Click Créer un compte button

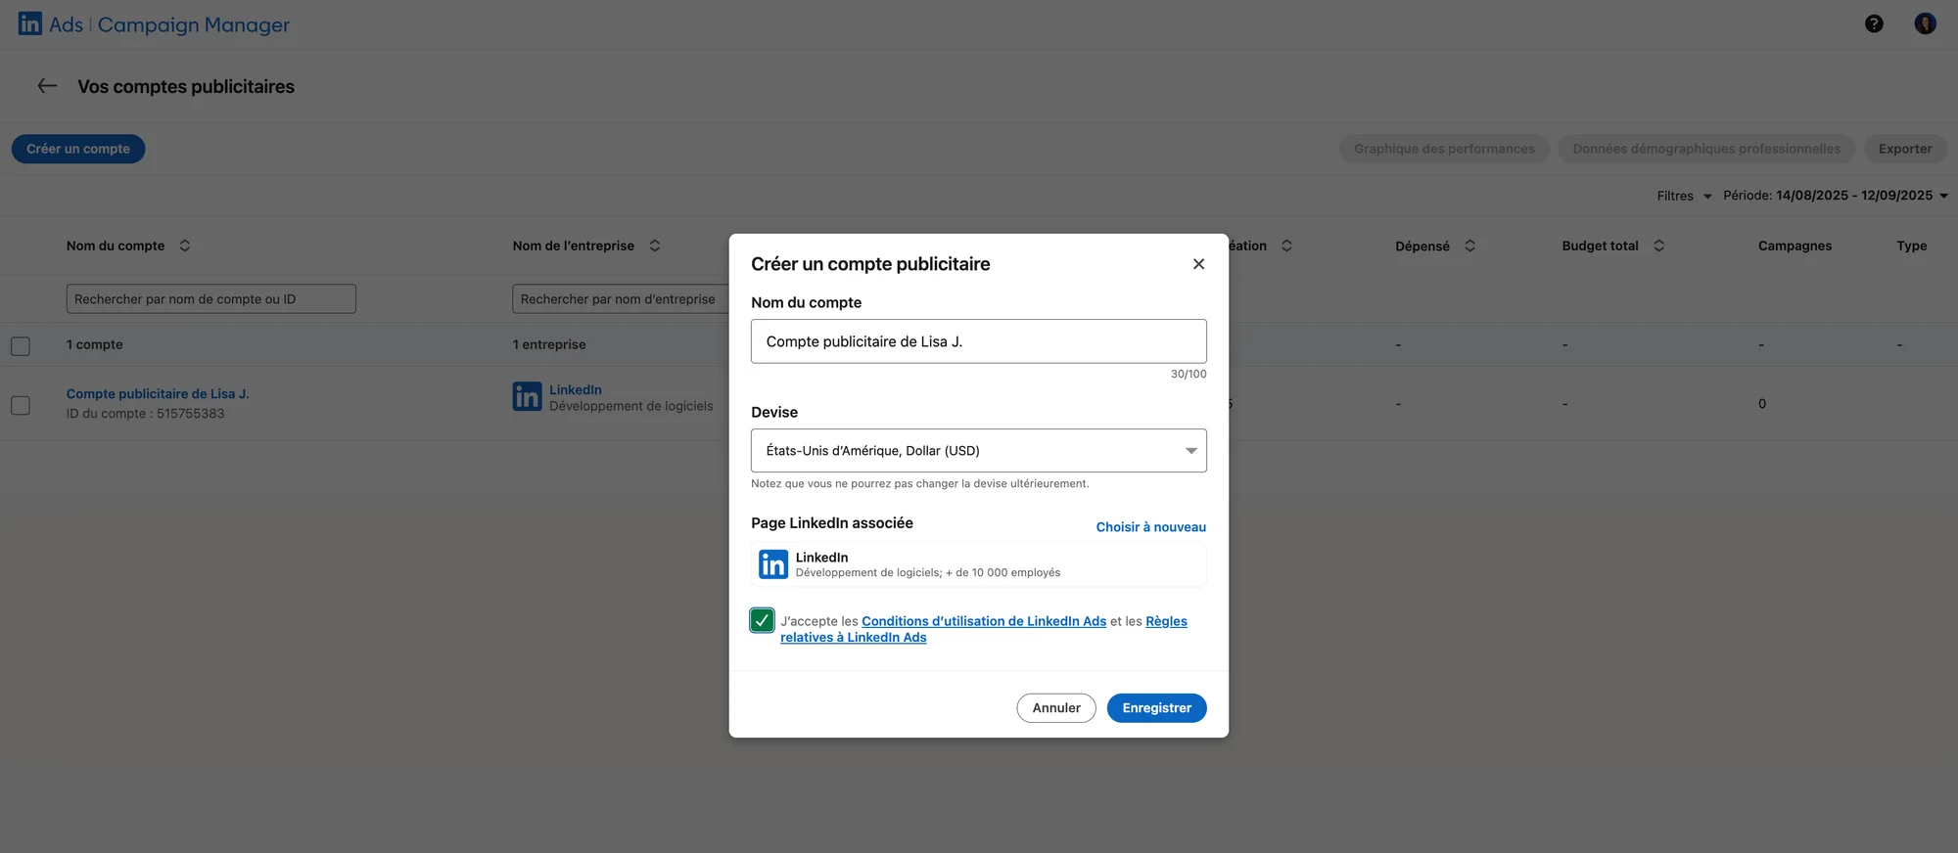[x=78, y=149]
